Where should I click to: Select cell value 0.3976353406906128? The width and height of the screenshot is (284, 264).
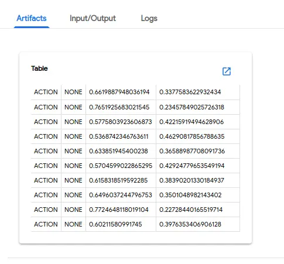[x=190, y=224]
